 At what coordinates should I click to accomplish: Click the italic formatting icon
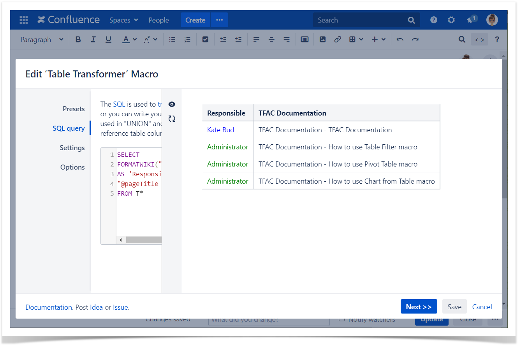coord(93,39)
